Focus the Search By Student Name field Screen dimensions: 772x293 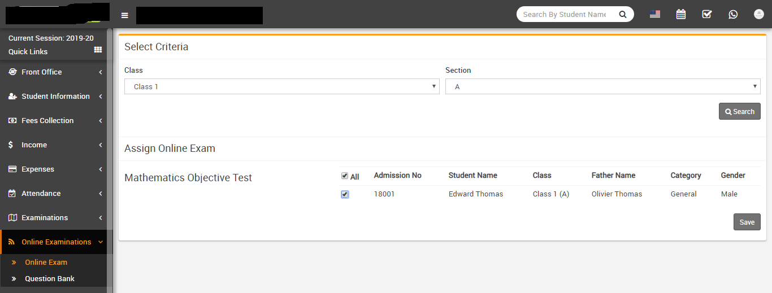[565, 15]
